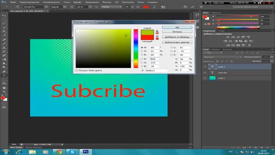Open the font style Regular dropdown
Image resolution: width=275 pixels, height=155 pixels.
tap(65, 7)
